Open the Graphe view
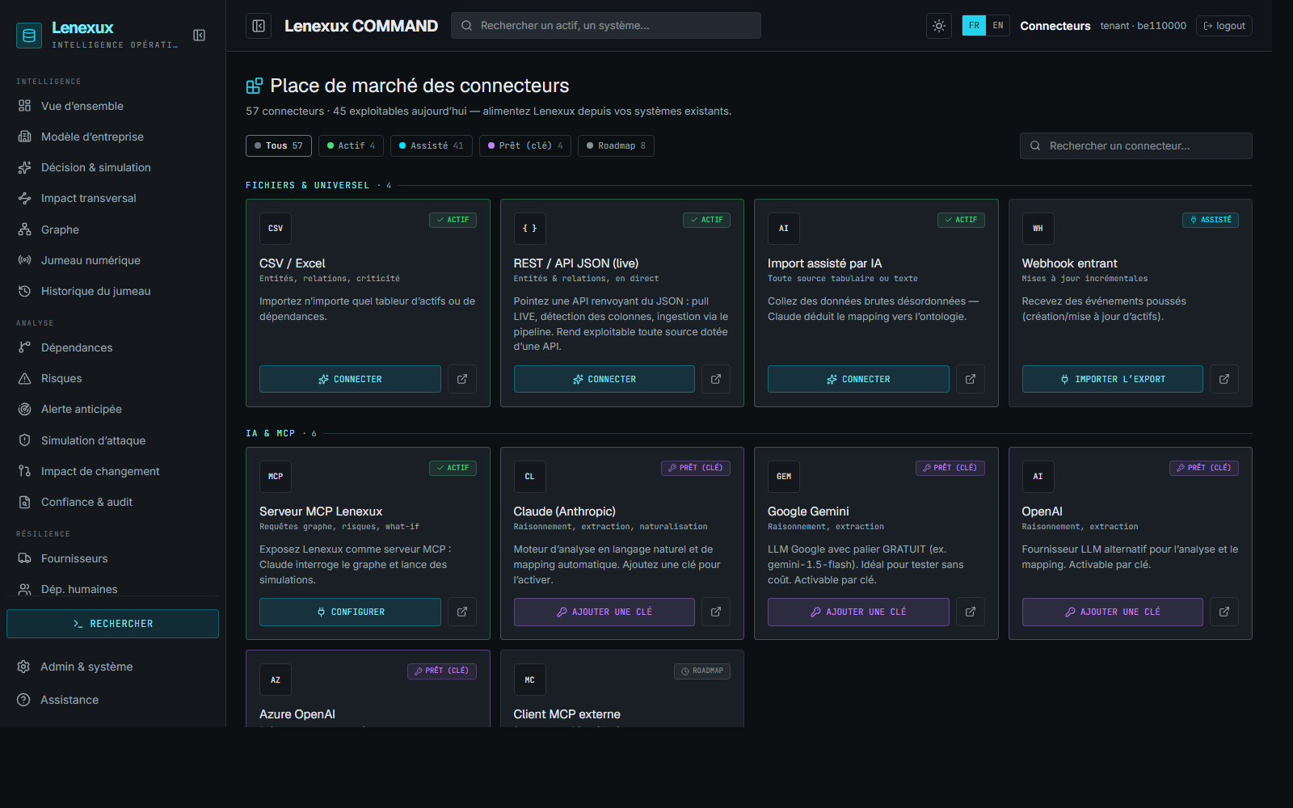The width and height of the screenshot is (1293, 808). click(112, 229)
